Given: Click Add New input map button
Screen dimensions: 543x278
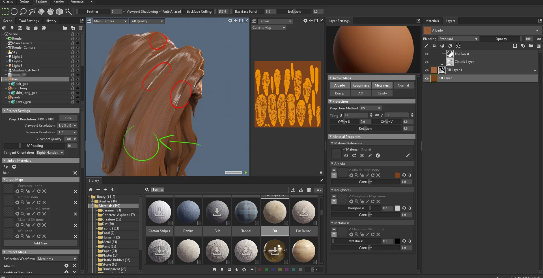Looking at the screenshot, I should [40, 243].
